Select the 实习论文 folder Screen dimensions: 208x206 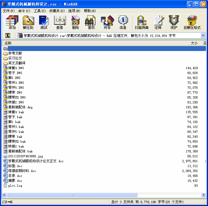tap(13, 58)
